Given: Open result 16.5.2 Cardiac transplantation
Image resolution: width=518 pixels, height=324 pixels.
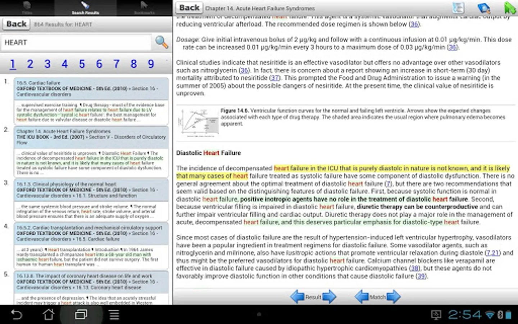Looking at the screenshot, I should pyautogui.click(x=91, y=246).
